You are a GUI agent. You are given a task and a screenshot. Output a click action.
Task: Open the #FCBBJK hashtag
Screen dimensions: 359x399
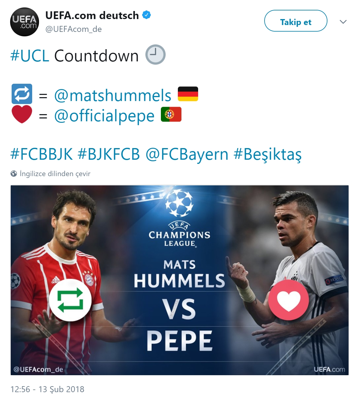[x=42, y=154]
